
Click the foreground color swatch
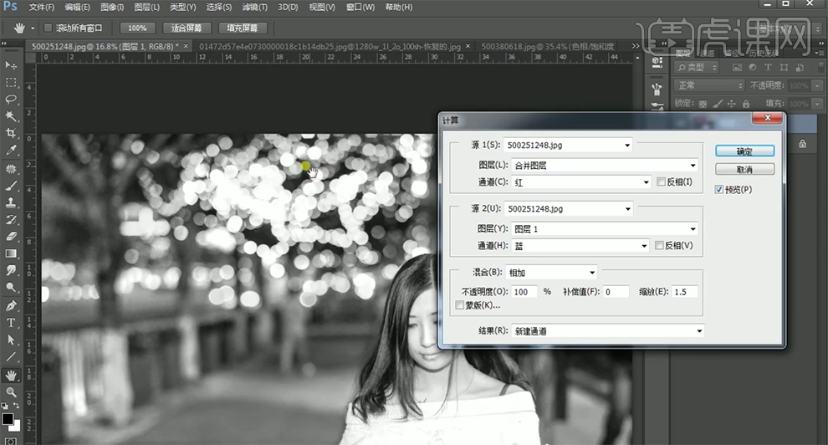click(7, 418)
